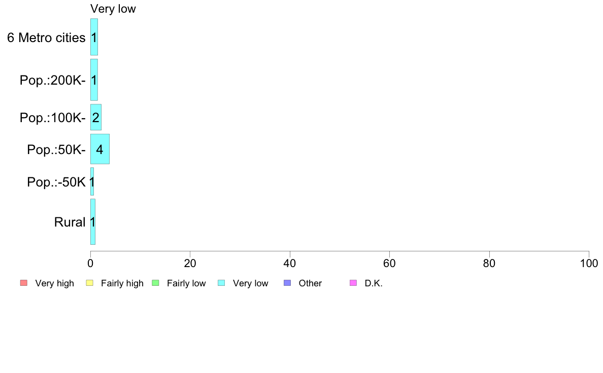
Task: Click the Fairly low legend text
Action: (x=186, y=283)
